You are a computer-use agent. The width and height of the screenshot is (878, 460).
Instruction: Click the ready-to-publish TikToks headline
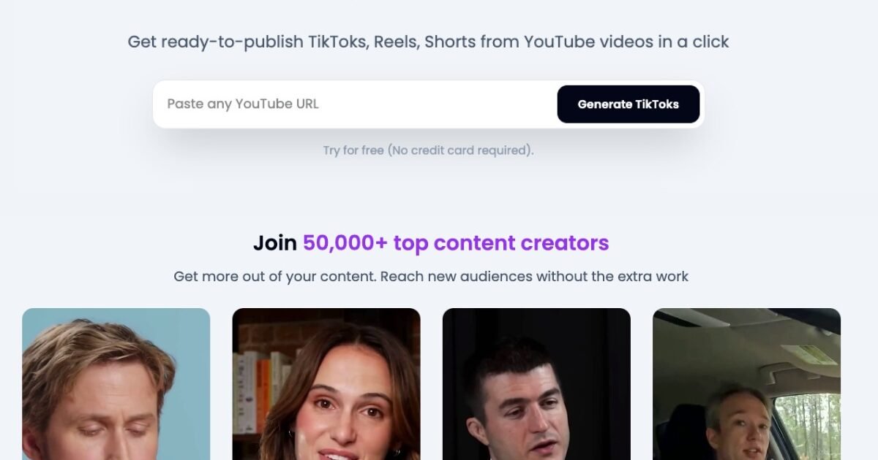point(428,42)
